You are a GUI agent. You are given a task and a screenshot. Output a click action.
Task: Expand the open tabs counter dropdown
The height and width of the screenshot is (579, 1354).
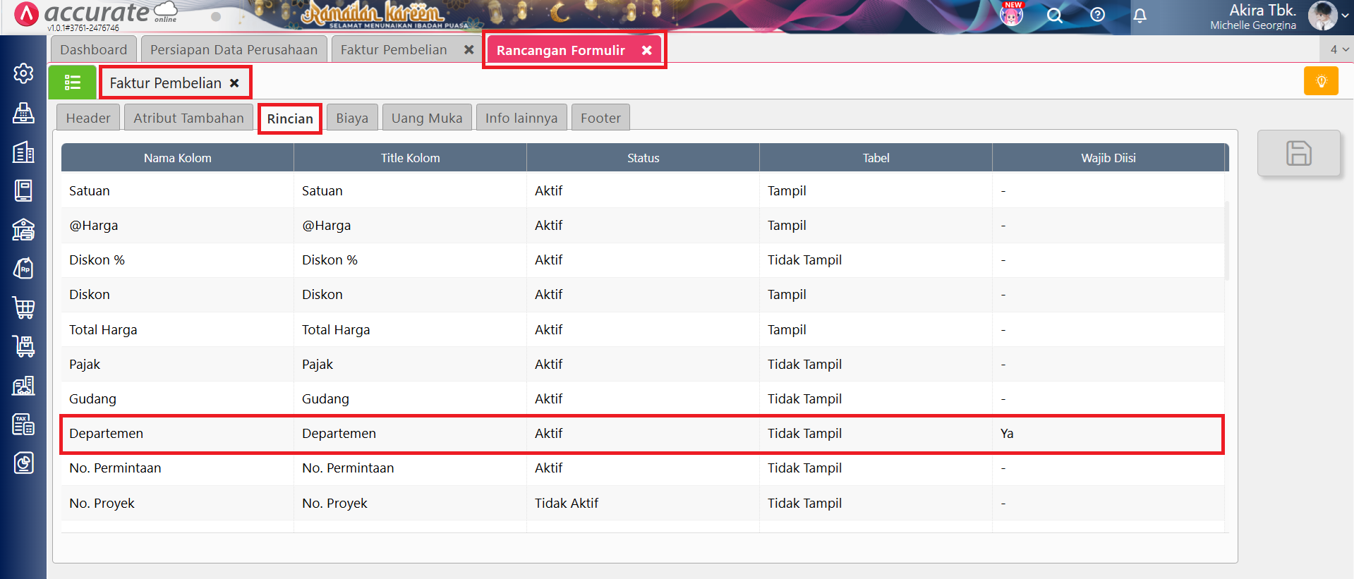tap(1338, 49)
